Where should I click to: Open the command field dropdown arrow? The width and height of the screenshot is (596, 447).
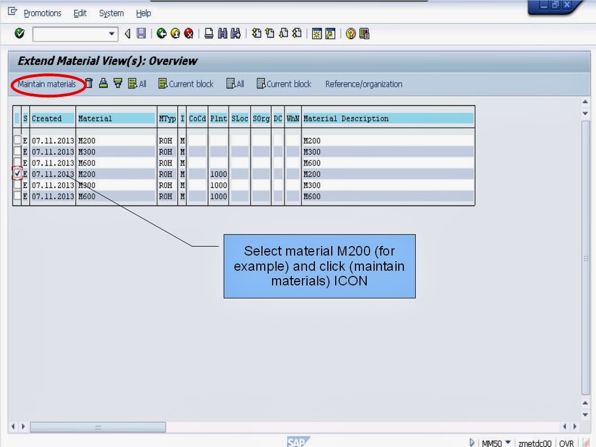[112, 34]
